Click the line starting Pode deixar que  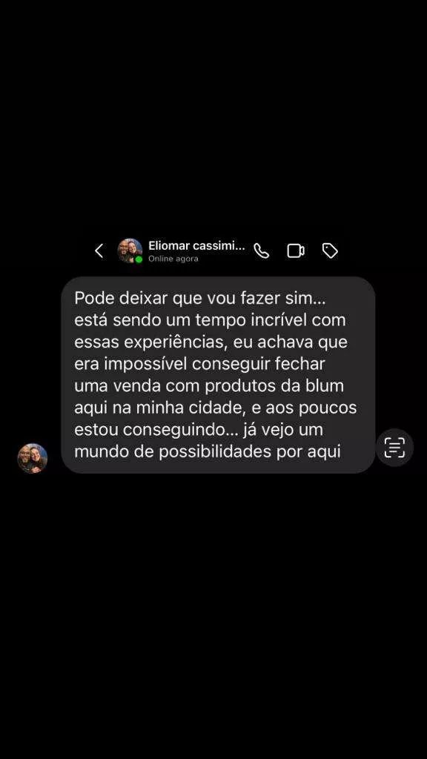click(x=200, y=298)
